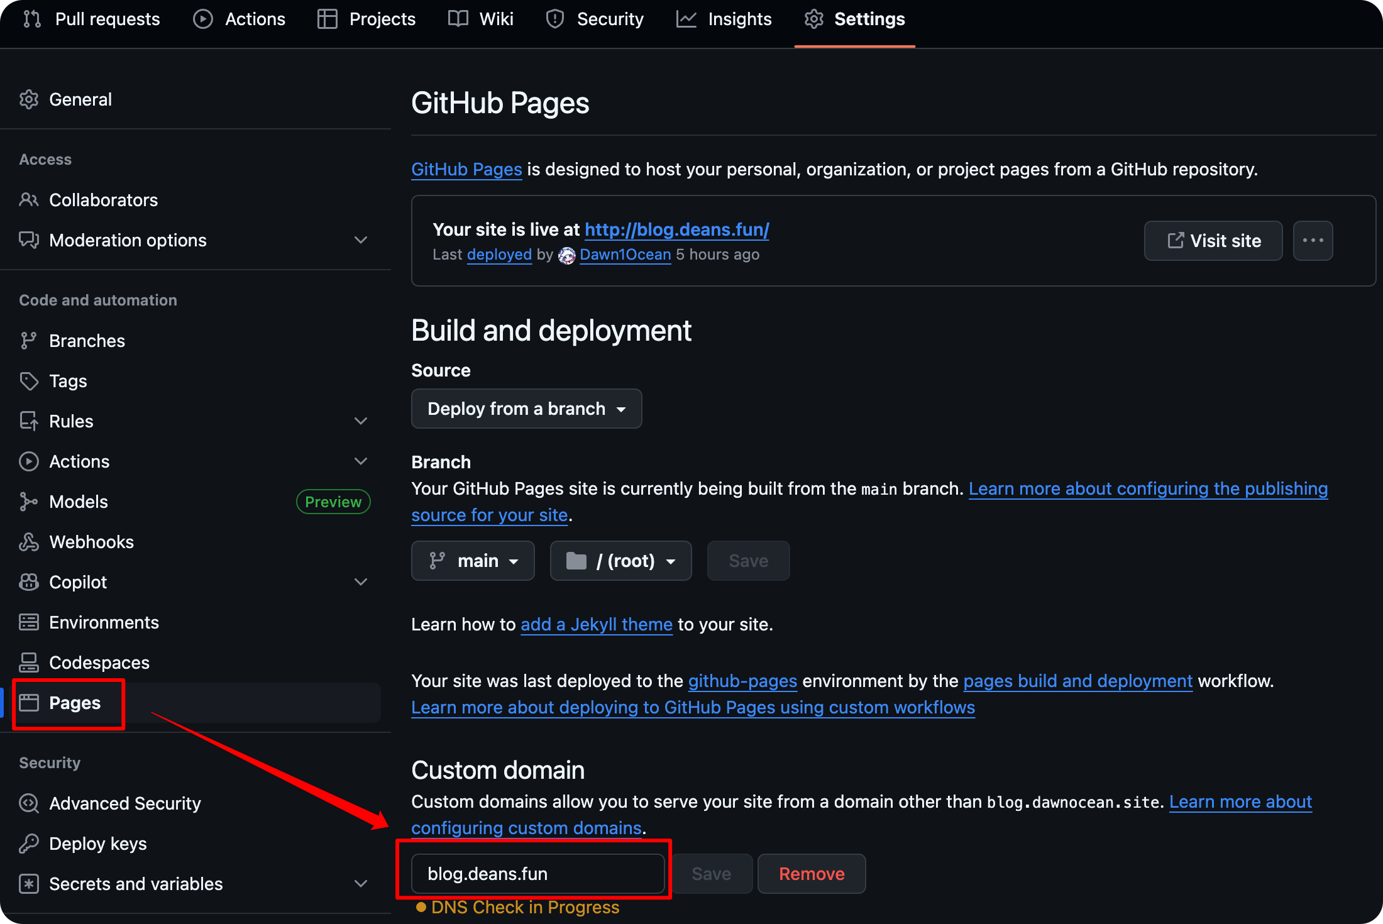Click Dawn1Ocean's avatar next to deployed

[566, 255]
